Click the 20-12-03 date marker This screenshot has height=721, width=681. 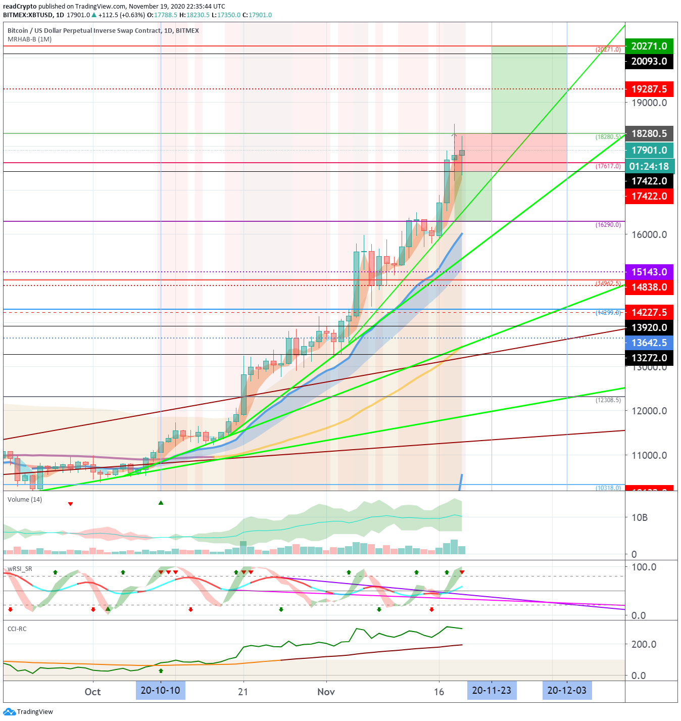click(x=567, y=690)
